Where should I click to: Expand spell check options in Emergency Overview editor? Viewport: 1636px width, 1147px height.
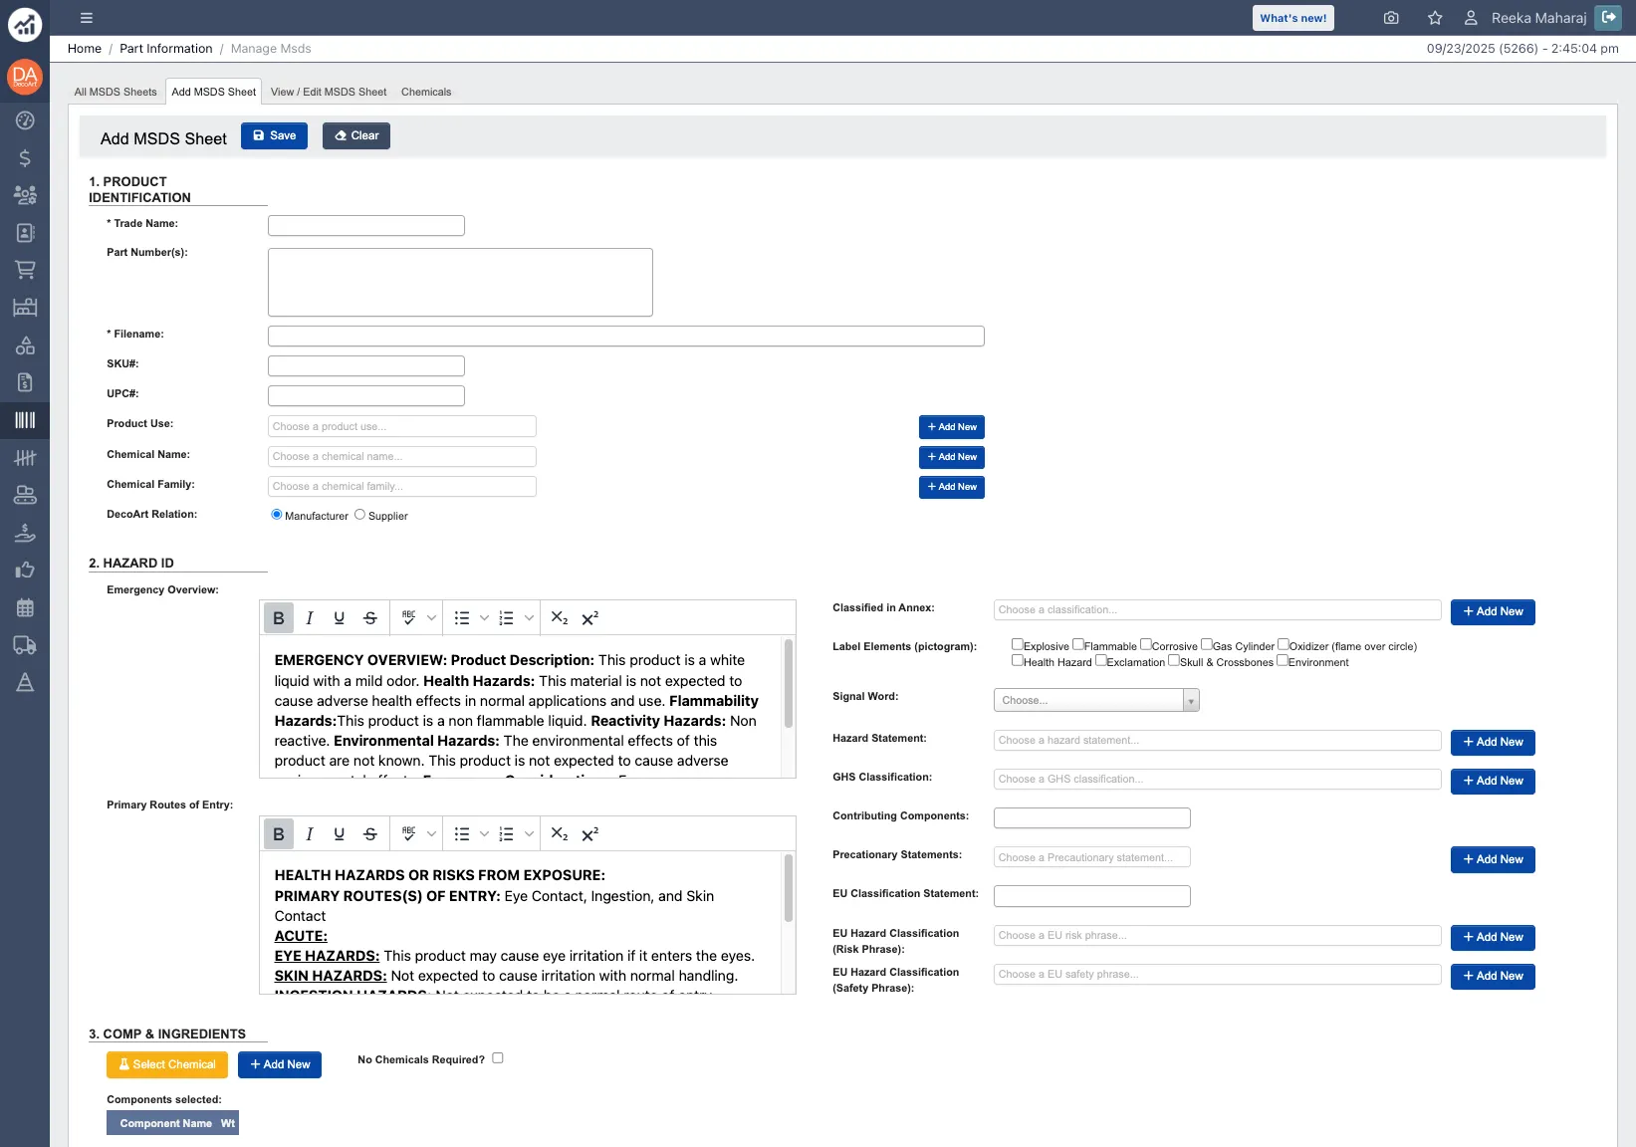[x=432, y=618]
